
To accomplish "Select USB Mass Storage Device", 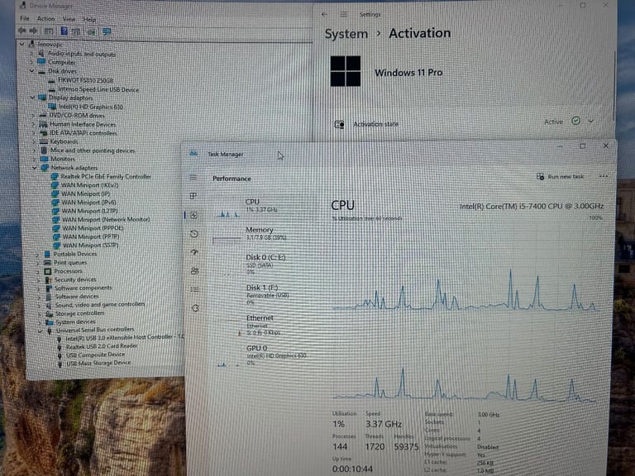I will pyautogui.click(x=98, y=363).
